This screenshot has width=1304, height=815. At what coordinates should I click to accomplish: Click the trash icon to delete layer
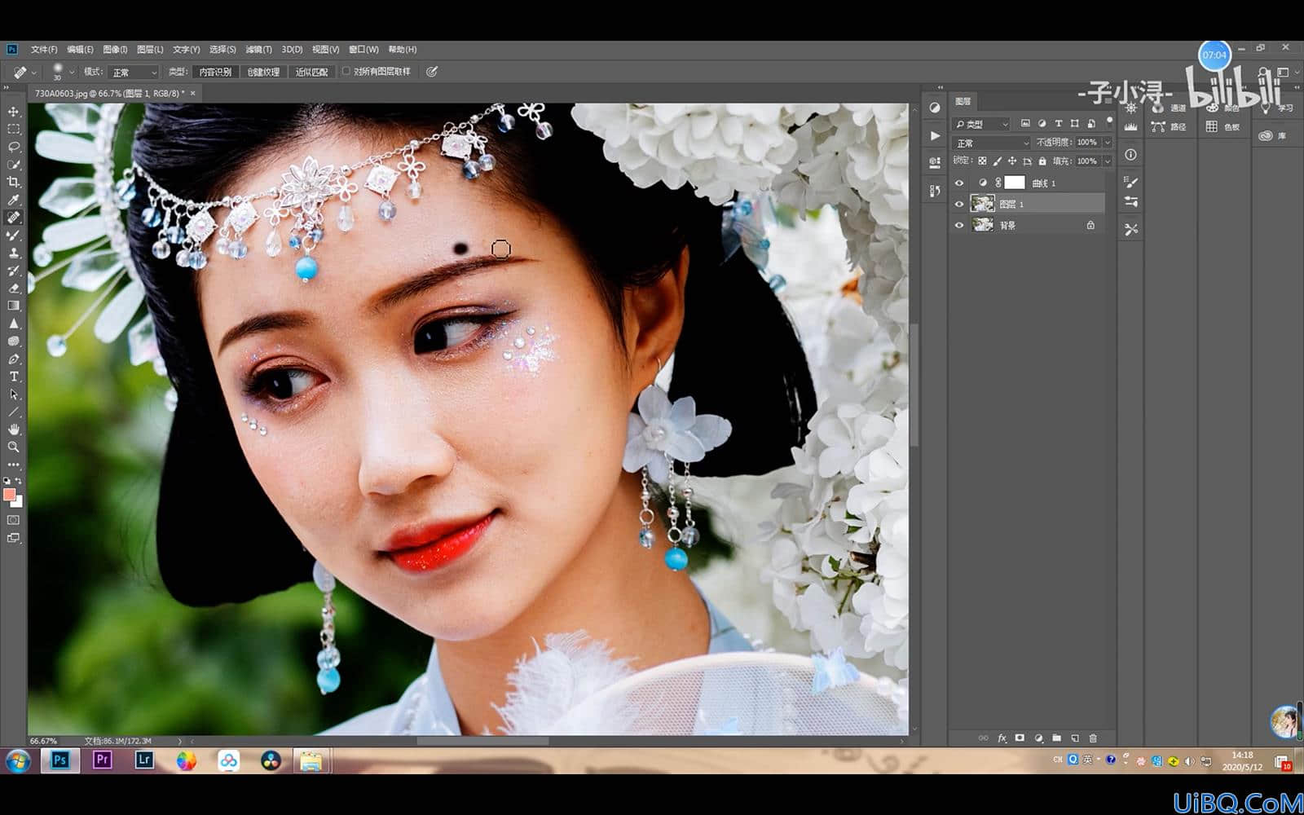pos(1093,738)
